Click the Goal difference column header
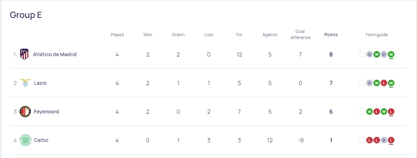The width and height of the screenshot is (417, 158). pos(300,34)
